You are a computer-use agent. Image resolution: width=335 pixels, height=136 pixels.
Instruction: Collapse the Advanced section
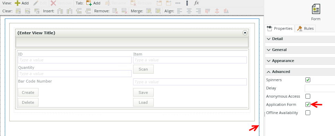(x=300, y=72)
